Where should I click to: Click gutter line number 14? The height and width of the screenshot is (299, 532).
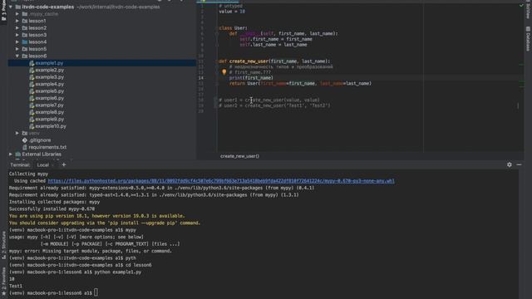pyautogui.click(x=201, y=78)
